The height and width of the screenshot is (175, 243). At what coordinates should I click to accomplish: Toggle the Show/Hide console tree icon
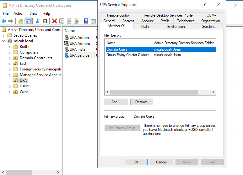(x=28, y=21)
